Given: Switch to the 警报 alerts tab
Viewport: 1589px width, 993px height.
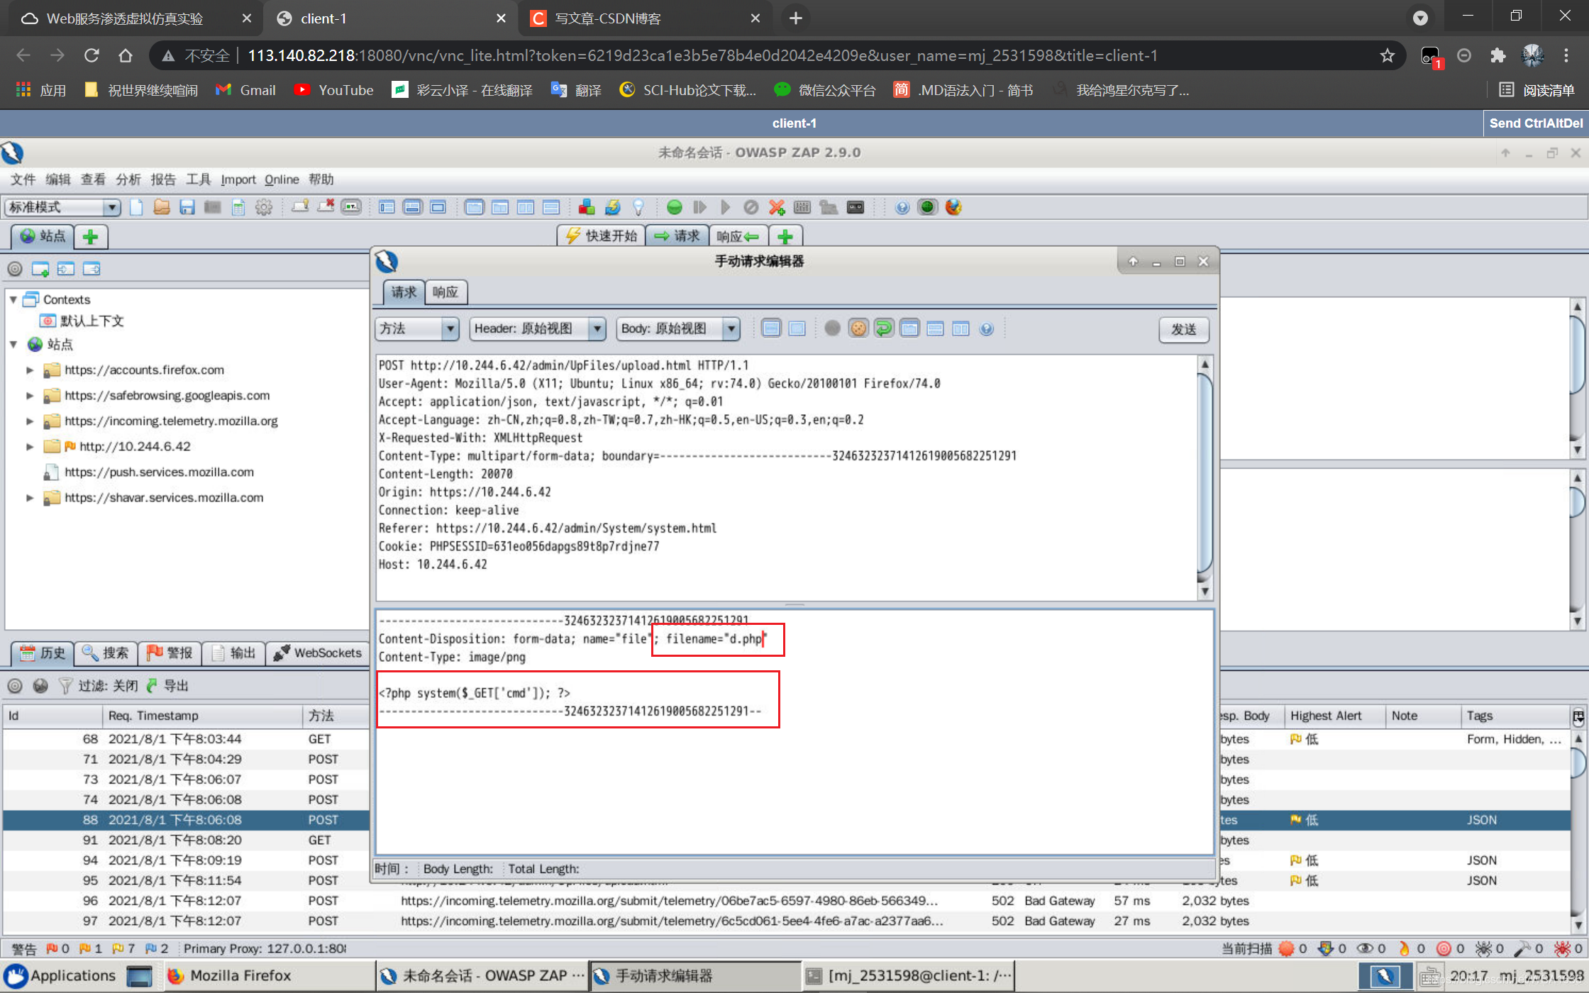Looking at the screenshot, I should click(170, 653).
